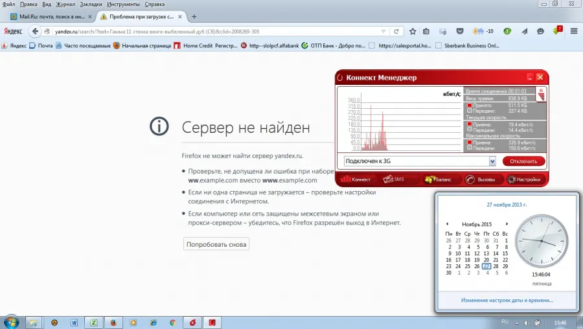The image size is (583, 329).
Task: Show hidden system tray icons arrow
Action: [516, 323]
